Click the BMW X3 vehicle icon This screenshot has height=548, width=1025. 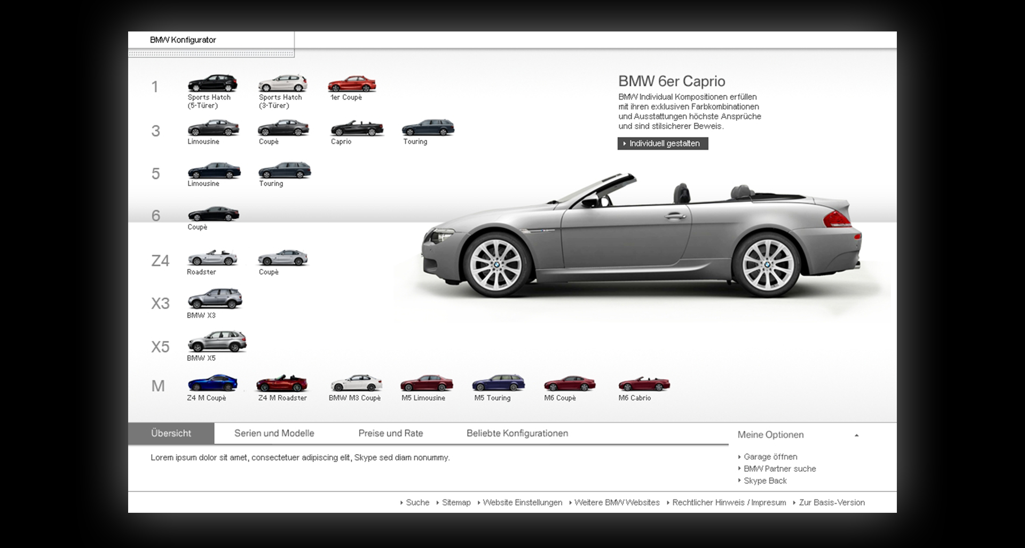click(x=215, y=299)
